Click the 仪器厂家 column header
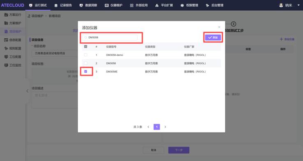This screenshot has width=303, height=161. tap(189, 47)
